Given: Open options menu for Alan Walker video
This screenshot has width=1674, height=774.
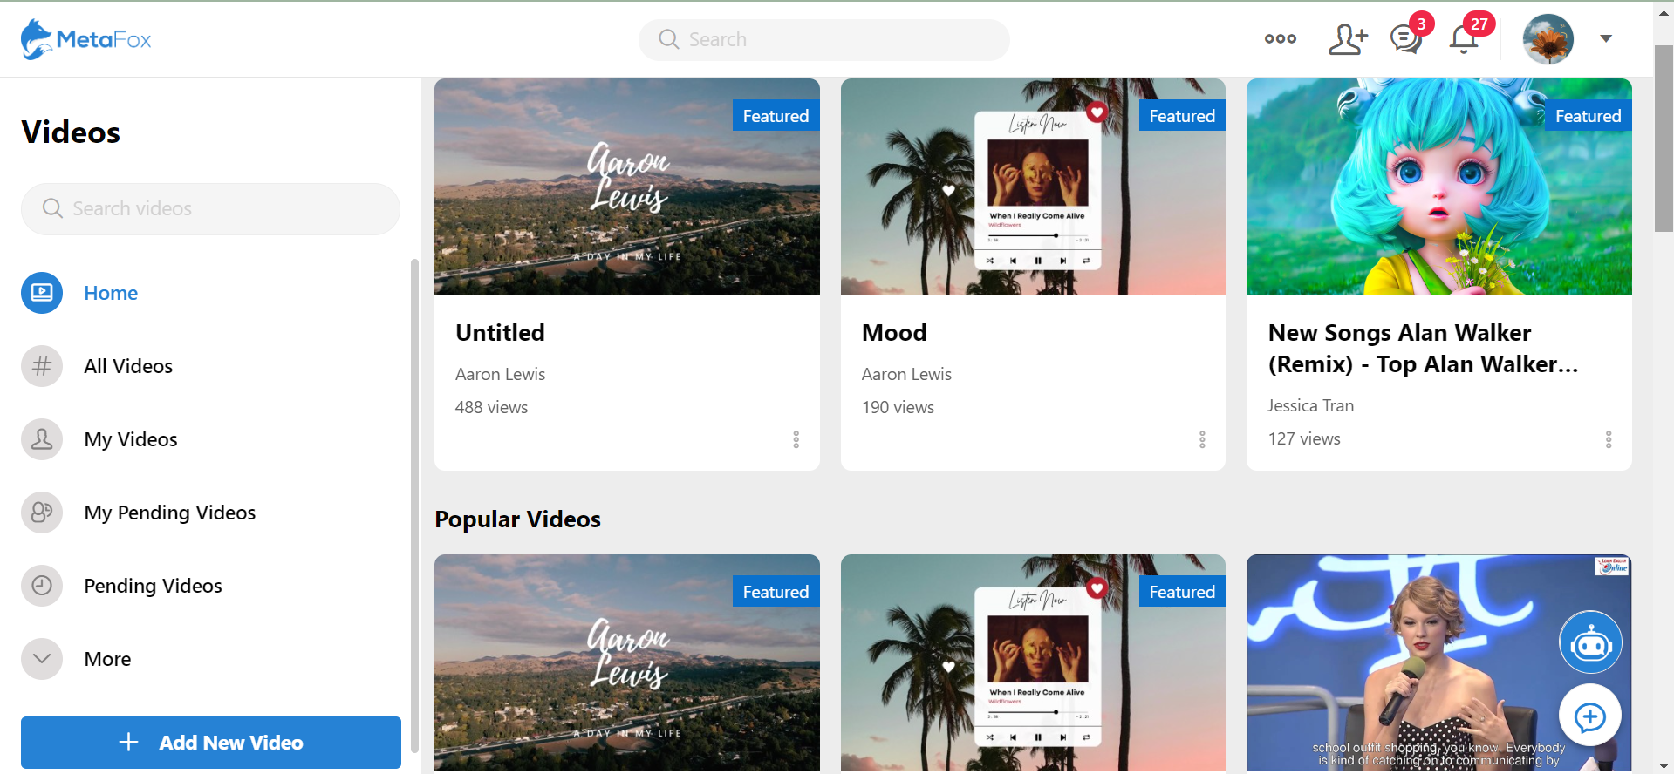Looking at the screenshot, I should click(1609, 439).
